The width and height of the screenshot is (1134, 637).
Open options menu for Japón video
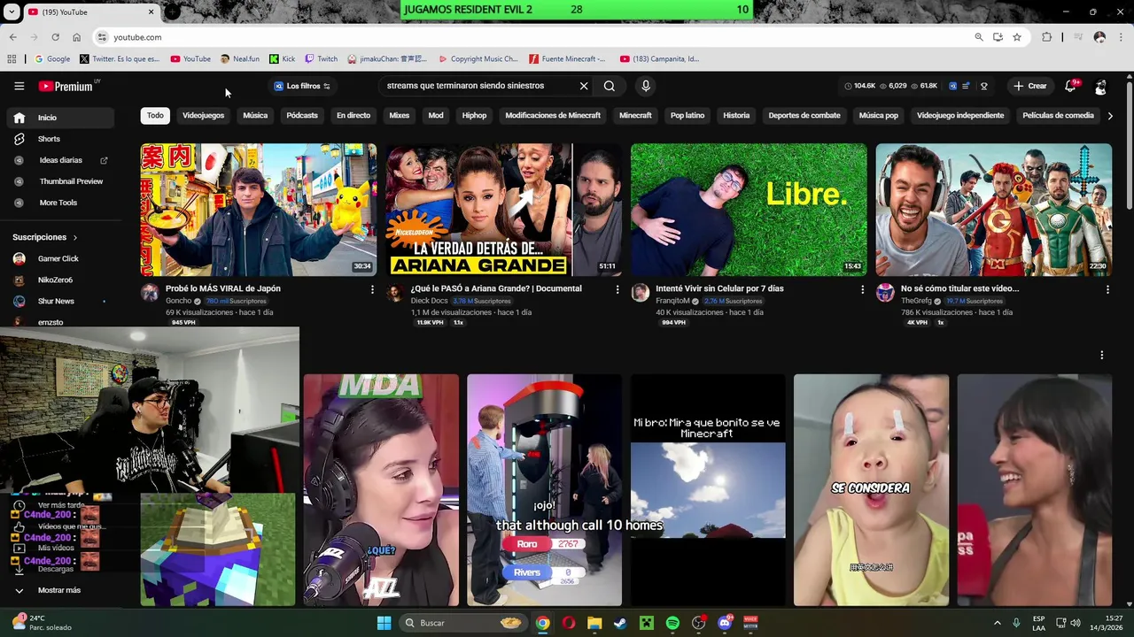pyautogui.click(x=372, y=289)
